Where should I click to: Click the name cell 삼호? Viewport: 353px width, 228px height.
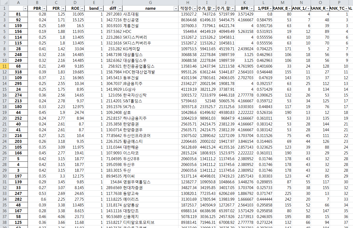pos(150,113)
